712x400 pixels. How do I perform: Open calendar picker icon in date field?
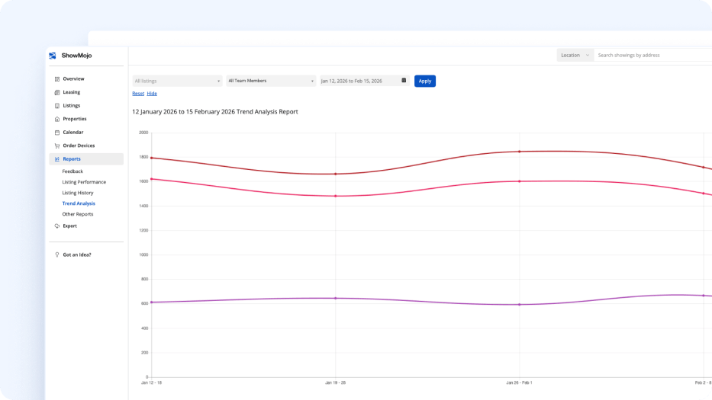point(404,80)
